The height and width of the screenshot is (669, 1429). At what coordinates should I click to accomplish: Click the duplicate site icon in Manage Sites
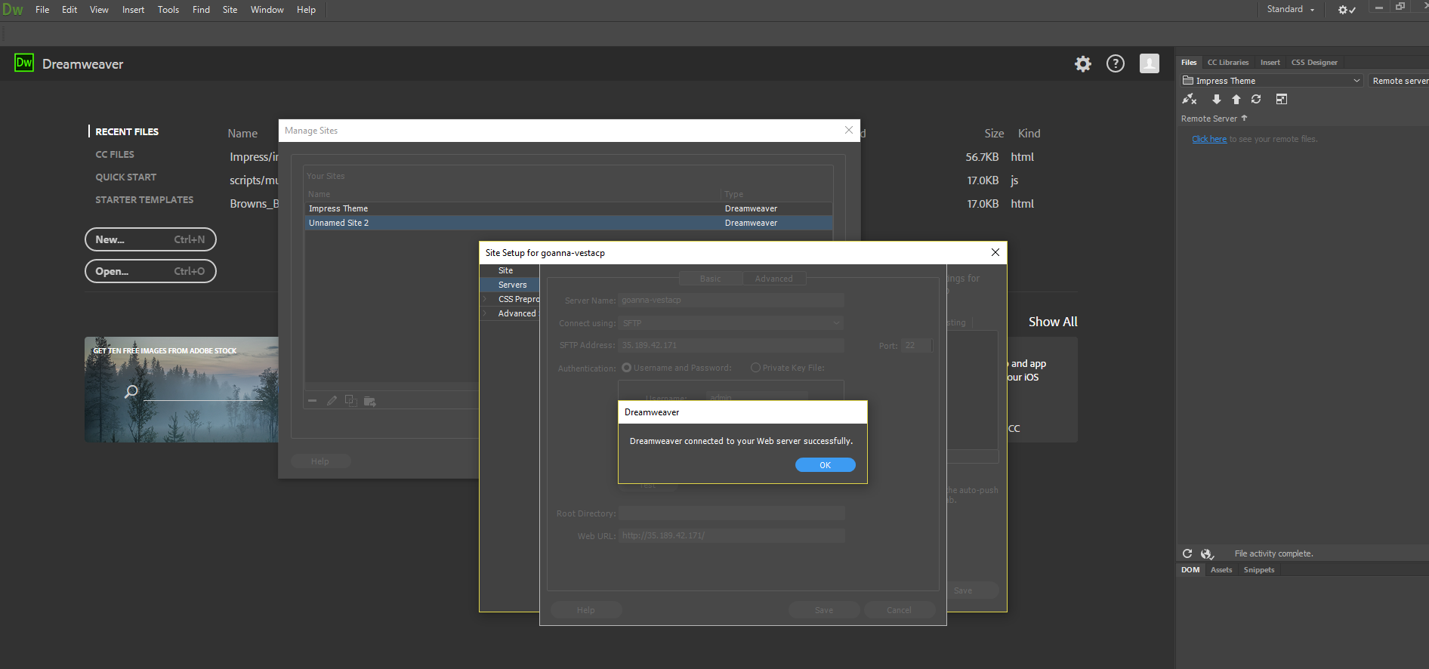(350, 400)
